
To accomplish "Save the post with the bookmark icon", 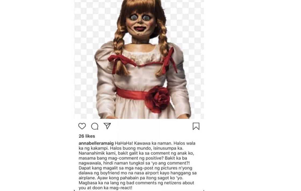I will pyautogui.click(x=196, y=126).
